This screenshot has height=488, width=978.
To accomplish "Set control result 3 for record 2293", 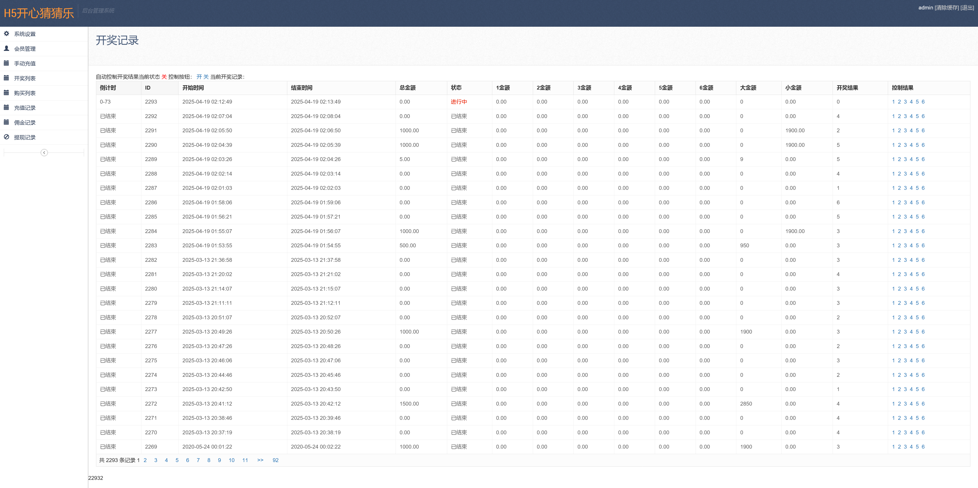I will tap(905, 102).
